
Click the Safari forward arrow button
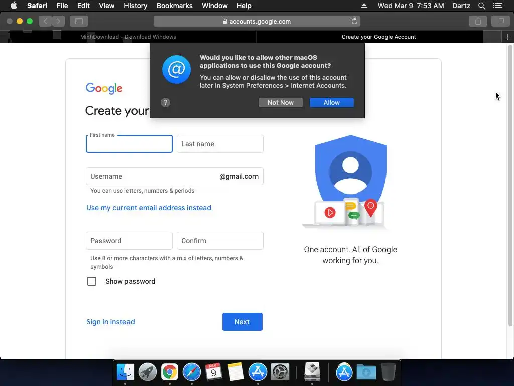58,21
